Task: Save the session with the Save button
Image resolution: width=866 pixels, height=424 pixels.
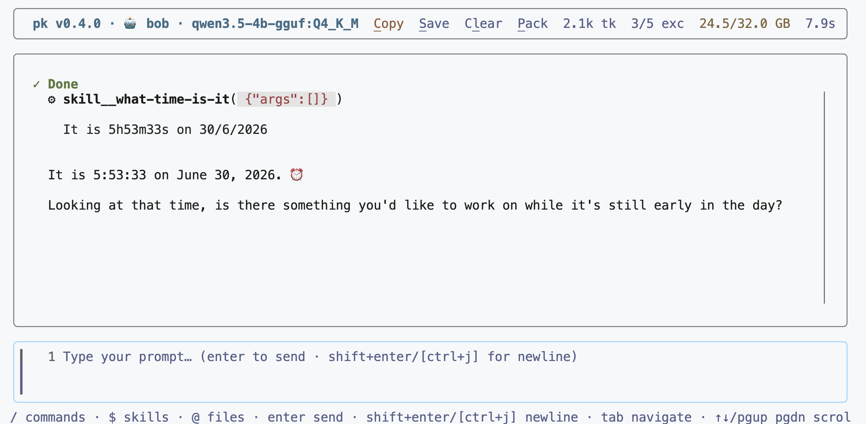Action: point(434,24)
